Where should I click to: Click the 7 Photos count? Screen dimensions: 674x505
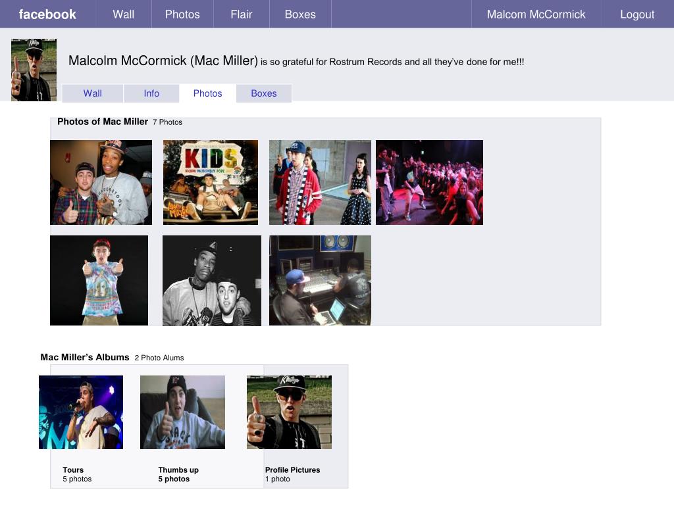tap(167, 122)
